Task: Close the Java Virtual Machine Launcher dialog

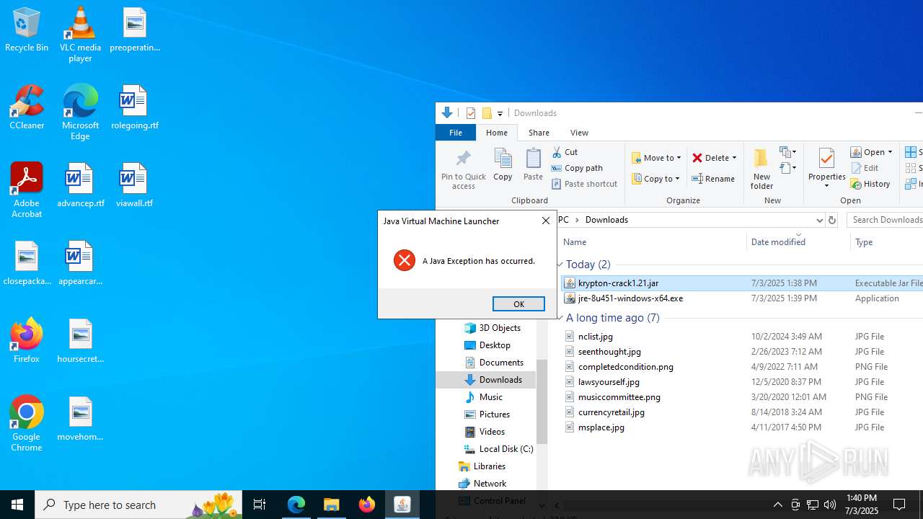Action: (546, 221)
